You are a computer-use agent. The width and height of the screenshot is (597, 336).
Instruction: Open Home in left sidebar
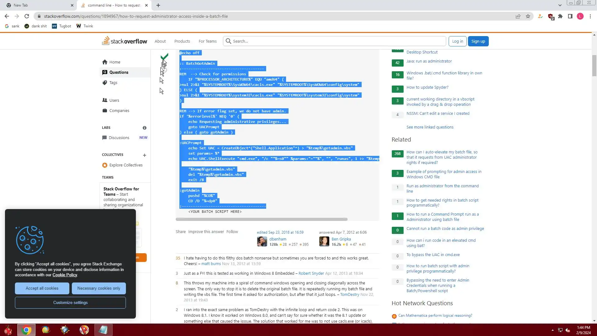[x=114, y=62]
